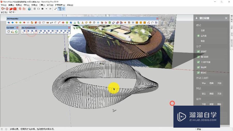Image resolution: width=233 pixels, height=131 pixels.
Task: Switch to the second scene tab 场景号2
Action: coord(12,12)
